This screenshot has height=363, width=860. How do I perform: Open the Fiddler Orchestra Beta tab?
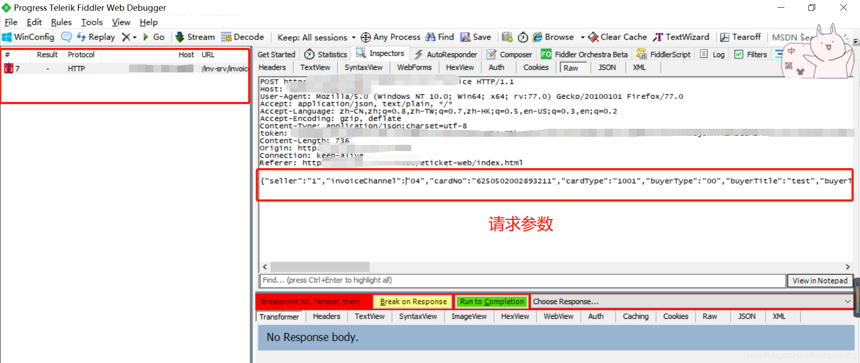585,55
